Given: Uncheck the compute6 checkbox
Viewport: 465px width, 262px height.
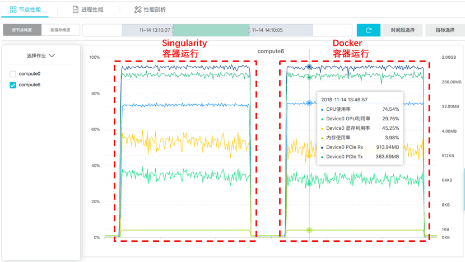Looking at the screenshot, I should click(x=13, y=85).
